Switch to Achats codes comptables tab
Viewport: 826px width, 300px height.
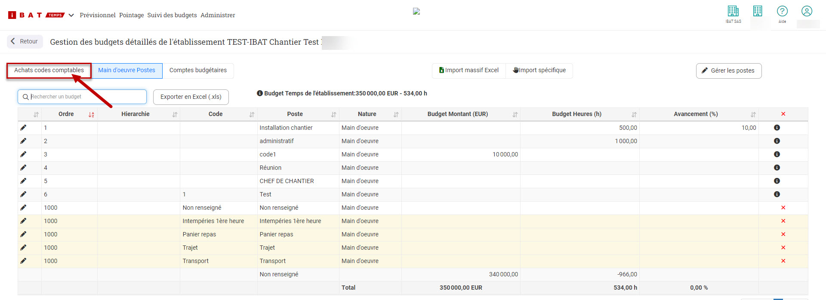pos(49,70)
